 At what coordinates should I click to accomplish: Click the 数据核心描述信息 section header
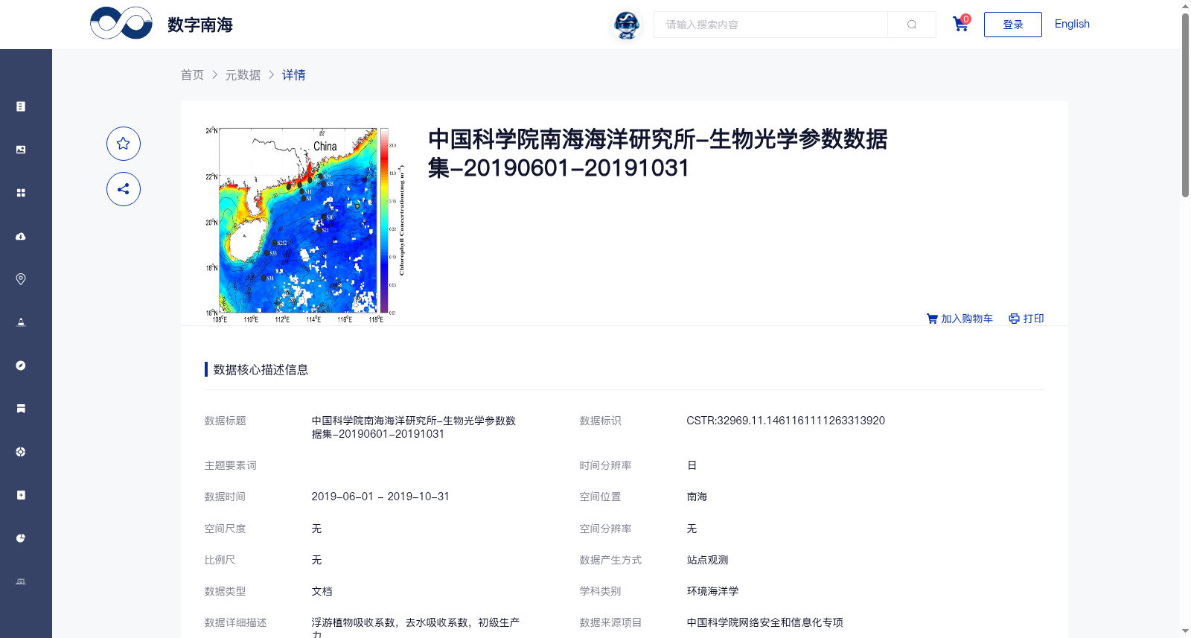(261, 369)
